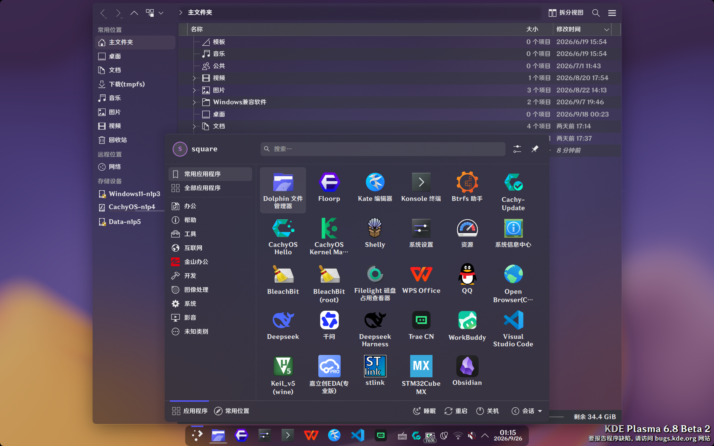This screenshot has height=446, width=714.
Task: Click the volume muted icon in tray
Action: click(471, 436)
